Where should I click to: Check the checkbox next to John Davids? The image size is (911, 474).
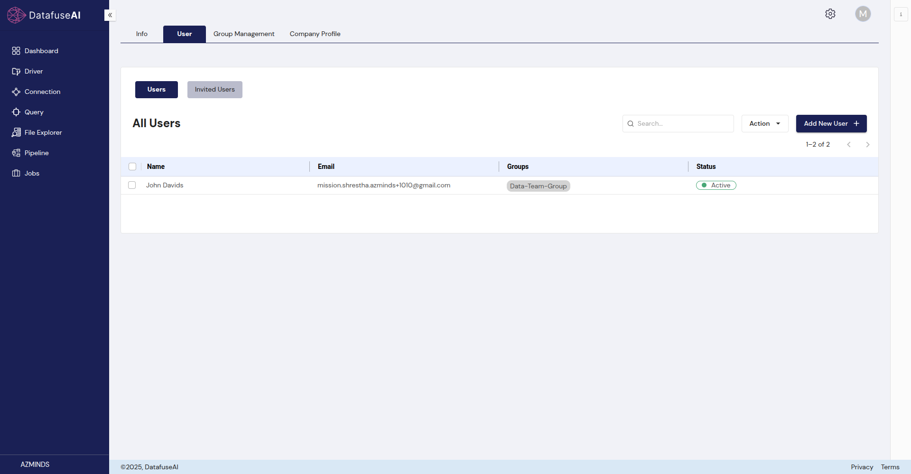(x=132, y=185)
